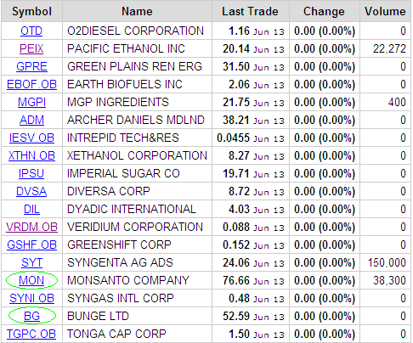Select the 150,000 volume value
This screenshot has height=343, width=413.
pyautogui.click(x=387, y=262)
